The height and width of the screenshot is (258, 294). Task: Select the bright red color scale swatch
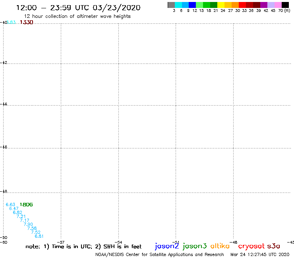[x=242, y=5]
